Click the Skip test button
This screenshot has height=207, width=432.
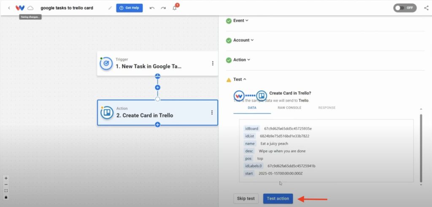coord(246,199)
